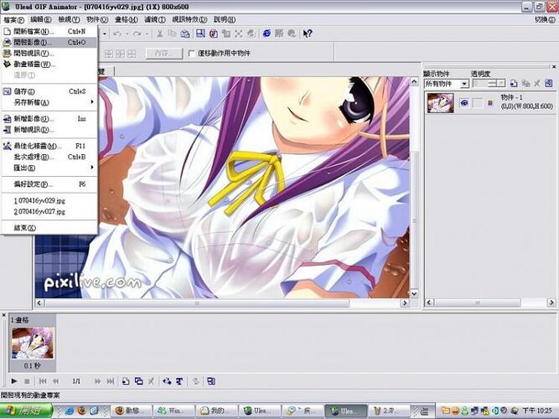
Task: Click the Copy toolbar icon
Action: [x=172, y=34]
